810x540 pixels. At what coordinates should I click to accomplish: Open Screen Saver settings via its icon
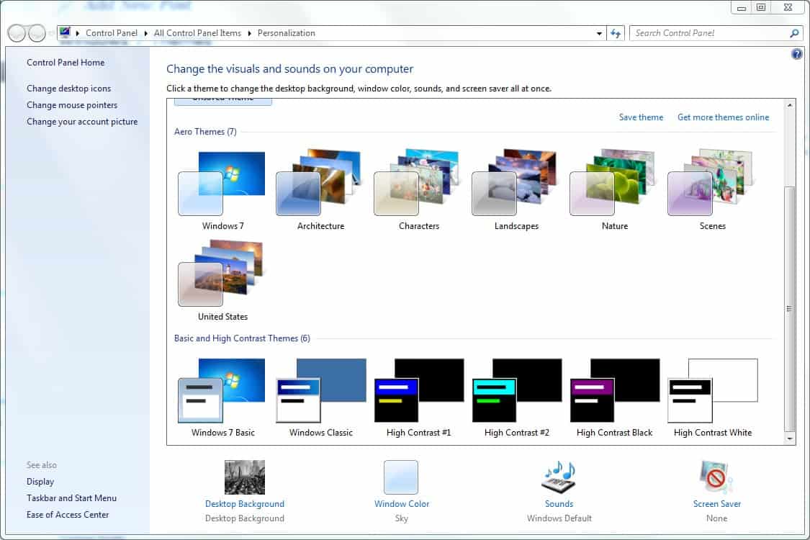point(716,477)
